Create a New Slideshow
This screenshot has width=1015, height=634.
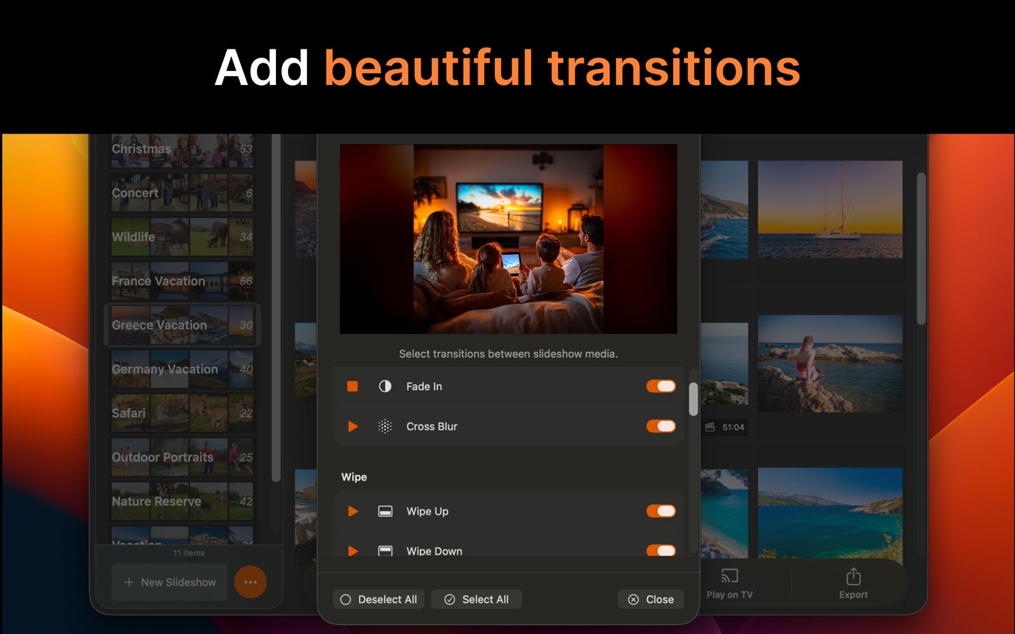(169, 582)
